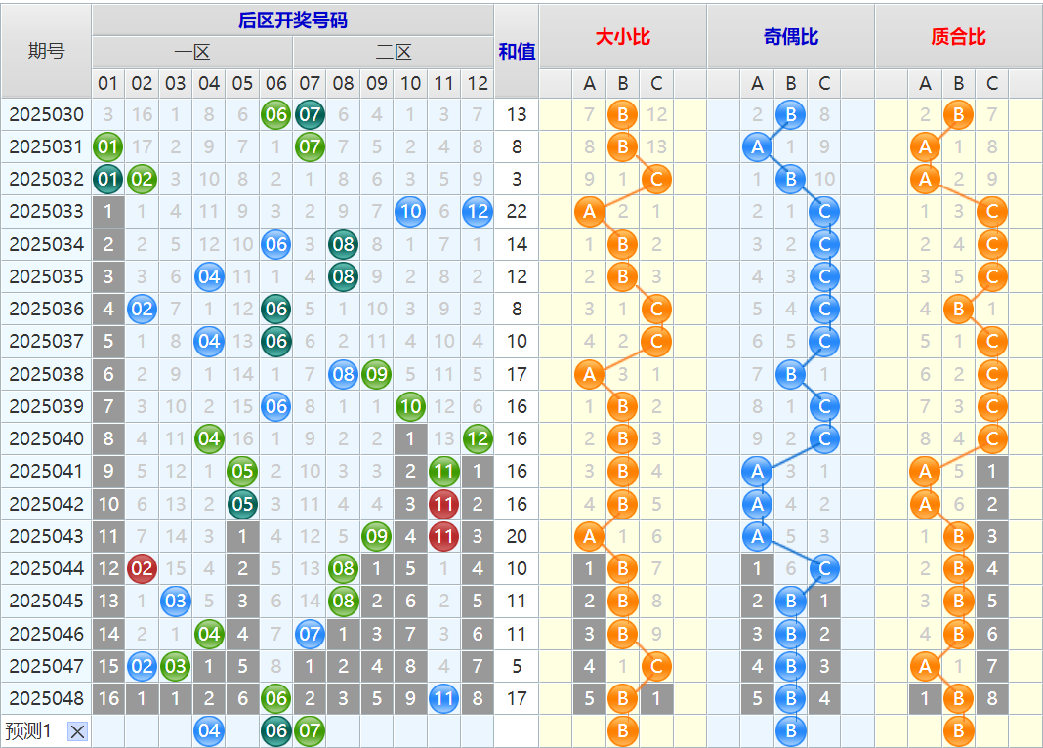This screenshot has width=1043, height=748.
Task: Click the 一区 sub-header
Action: point(192,52)
